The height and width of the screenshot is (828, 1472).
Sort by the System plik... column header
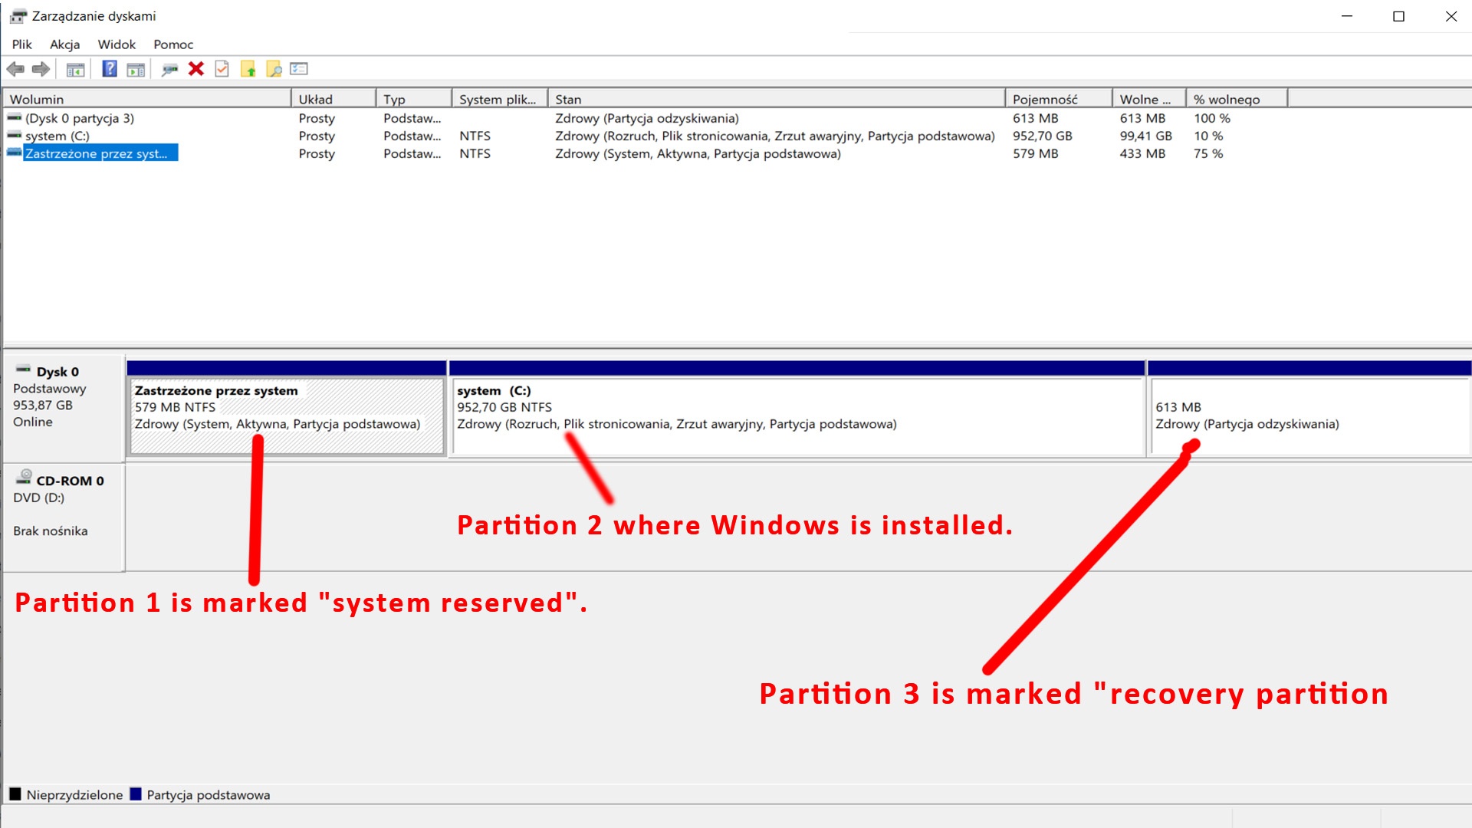coord(500,99)
